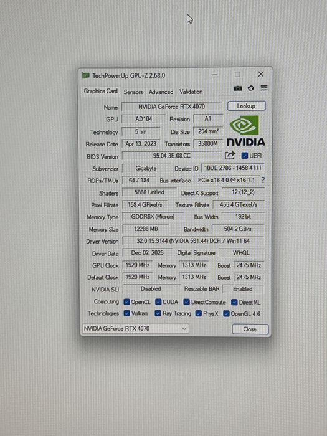Click the Pixel Fillrate 158.4 GPixel/s
This screenshot has width=327, height=436.
145,205
